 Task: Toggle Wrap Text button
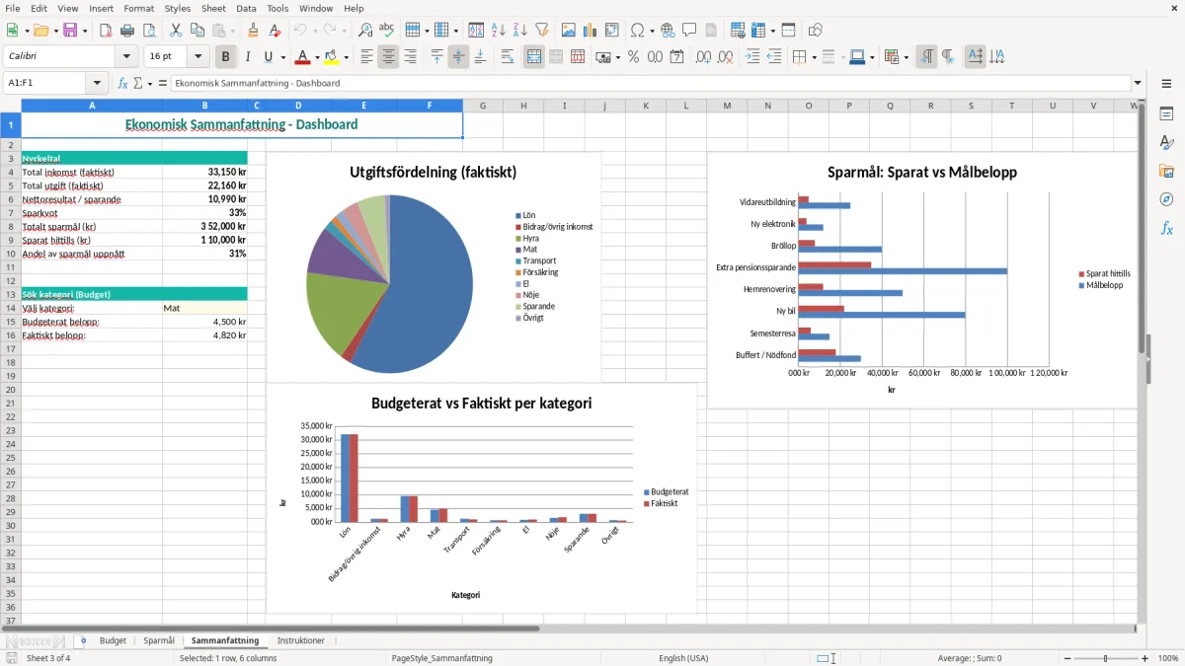tap(508, 57)
